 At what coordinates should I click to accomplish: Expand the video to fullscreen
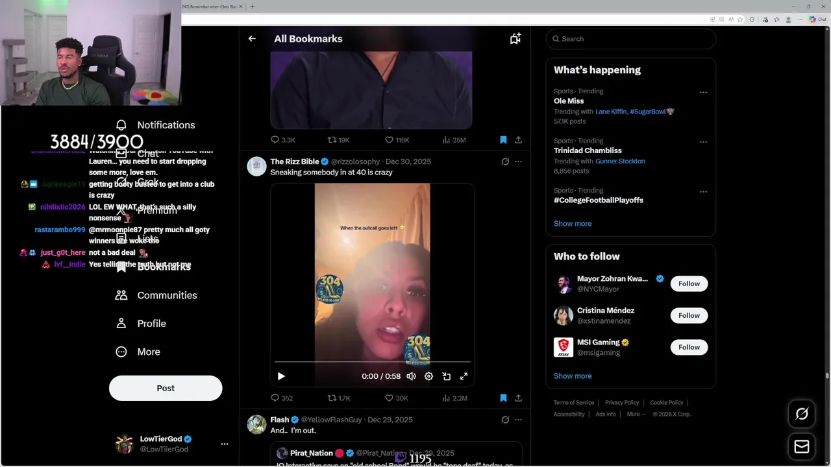(464, 376)
